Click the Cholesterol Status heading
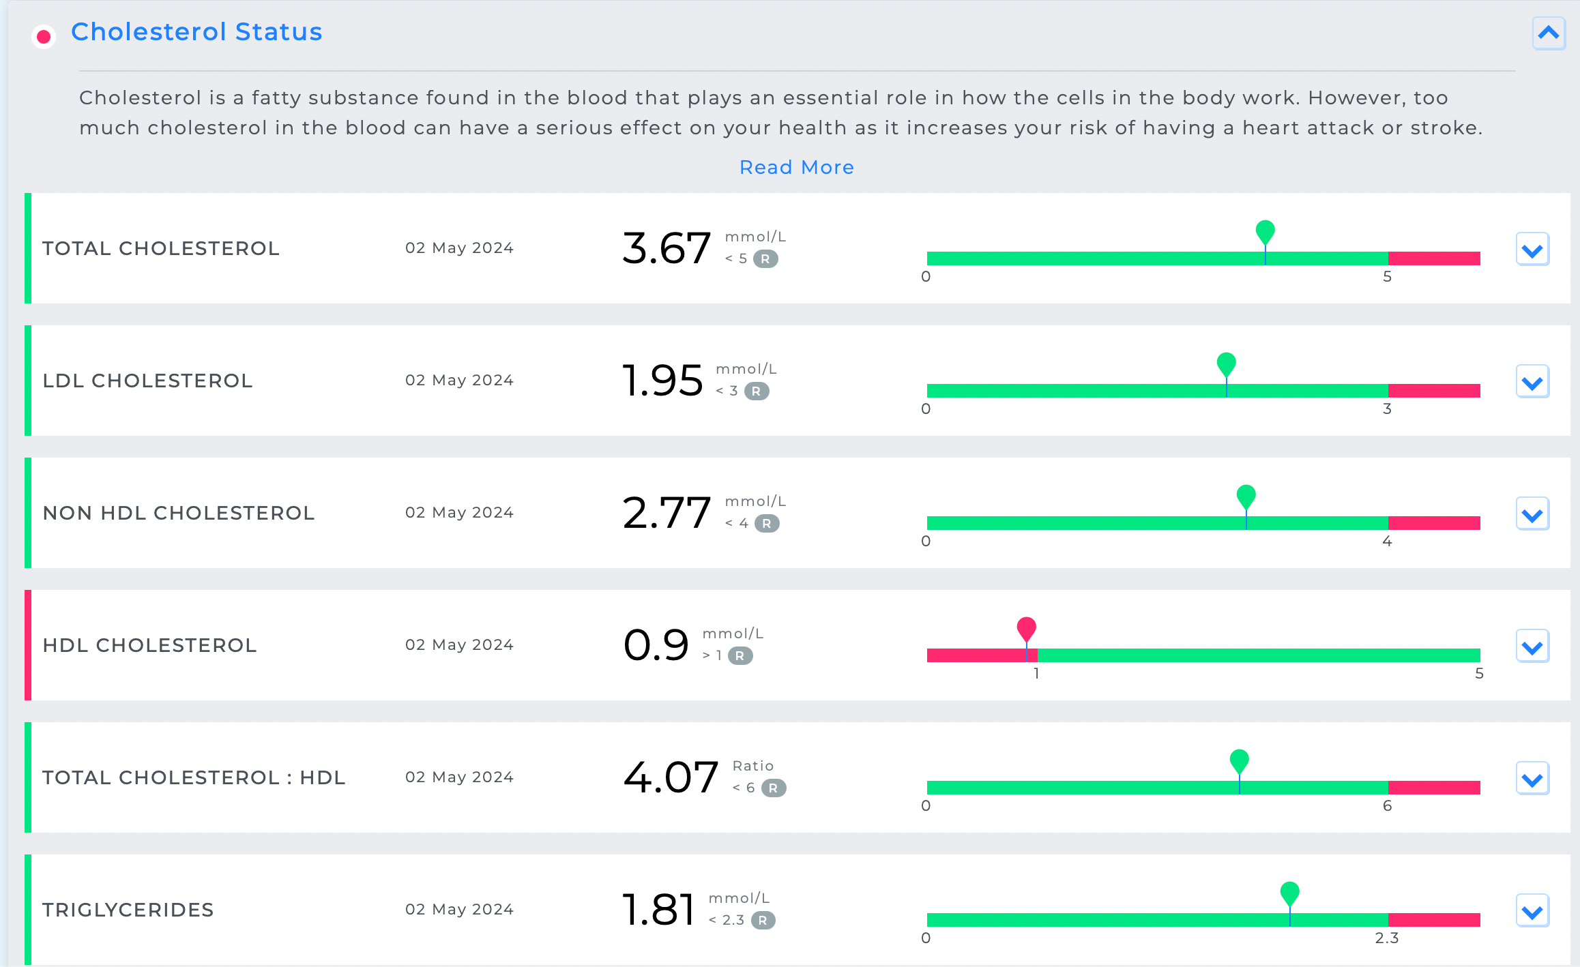 (196, 32)
